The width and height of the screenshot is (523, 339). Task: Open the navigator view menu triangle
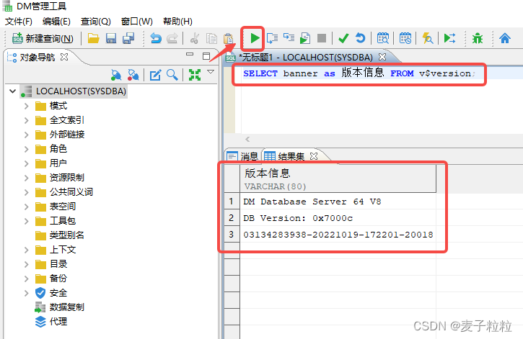point(211,71)
